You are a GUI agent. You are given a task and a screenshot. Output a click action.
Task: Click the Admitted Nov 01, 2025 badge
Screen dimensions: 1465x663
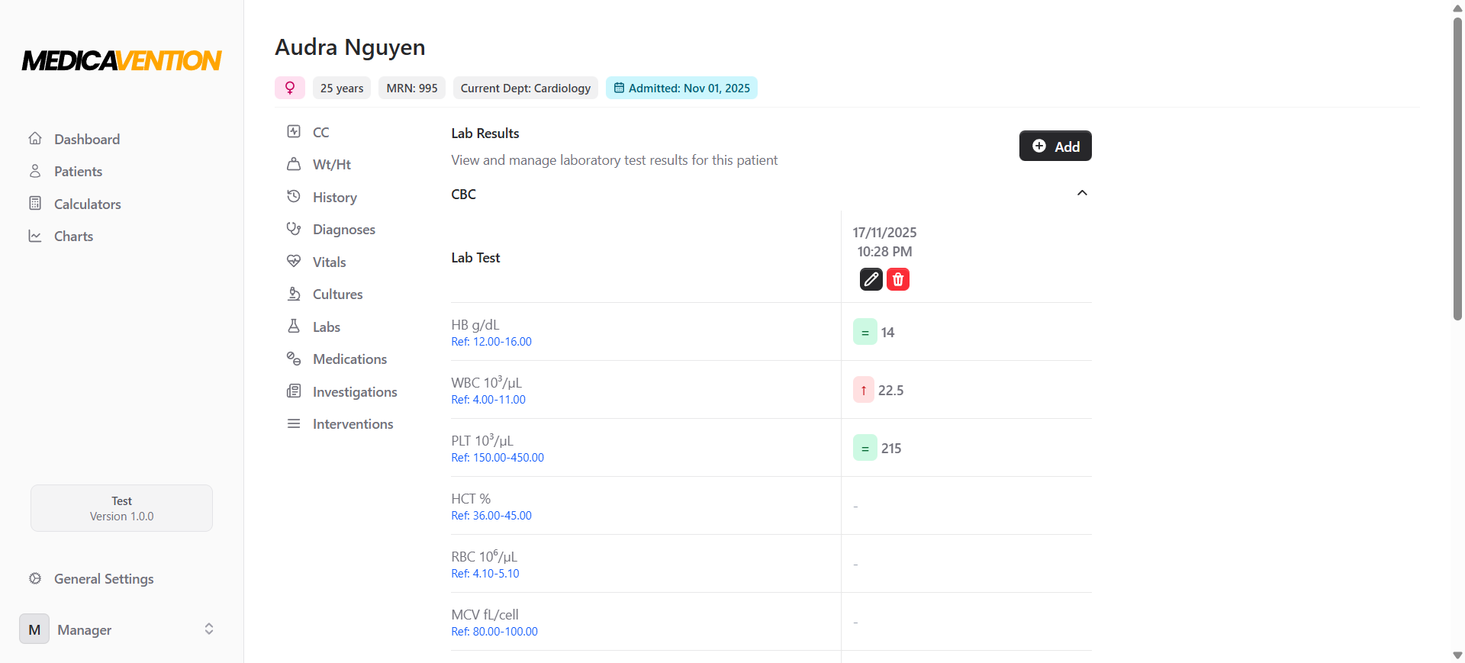point(681,88)
